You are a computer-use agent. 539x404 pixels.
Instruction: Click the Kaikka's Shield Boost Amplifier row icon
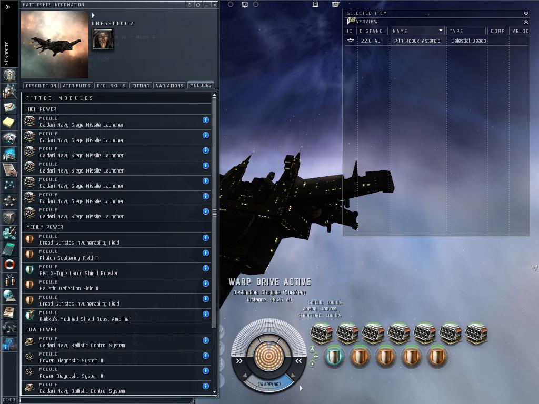click(30, 316)
